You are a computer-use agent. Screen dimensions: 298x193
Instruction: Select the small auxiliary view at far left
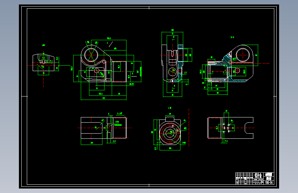click(x=44, y=63)
